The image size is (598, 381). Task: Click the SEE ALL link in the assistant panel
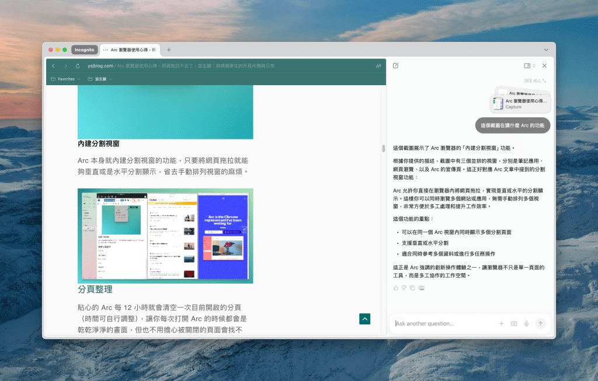pyautogui.click(x=534, y=81)
